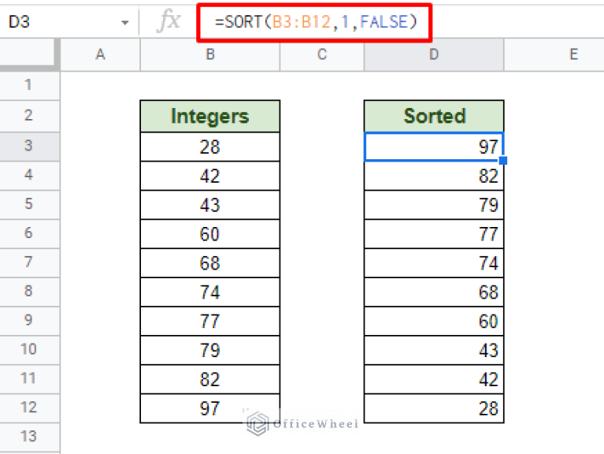Click cell D7 containing 74
Image resolution: width=604 pixels, height=454 pixels.
click(434, 262)
